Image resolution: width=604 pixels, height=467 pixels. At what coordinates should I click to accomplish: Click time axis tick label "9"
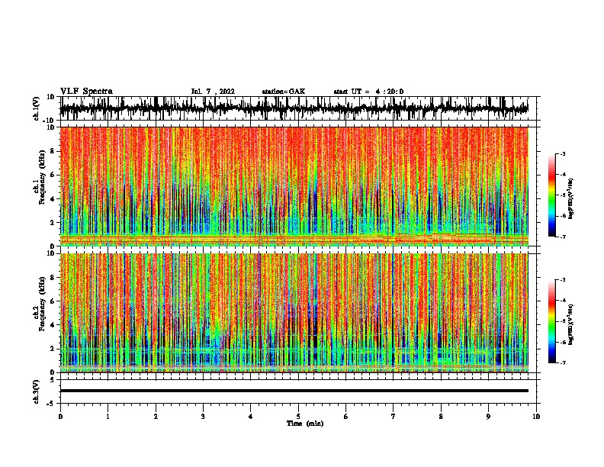coord(488,416)
